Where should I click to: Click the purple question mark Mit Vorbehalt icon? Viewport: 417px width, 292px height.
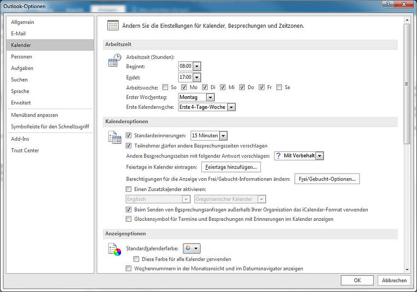click(278, 155)
